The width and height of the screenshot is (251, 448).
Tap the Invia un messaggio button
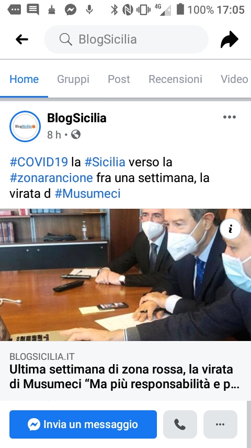83,424
